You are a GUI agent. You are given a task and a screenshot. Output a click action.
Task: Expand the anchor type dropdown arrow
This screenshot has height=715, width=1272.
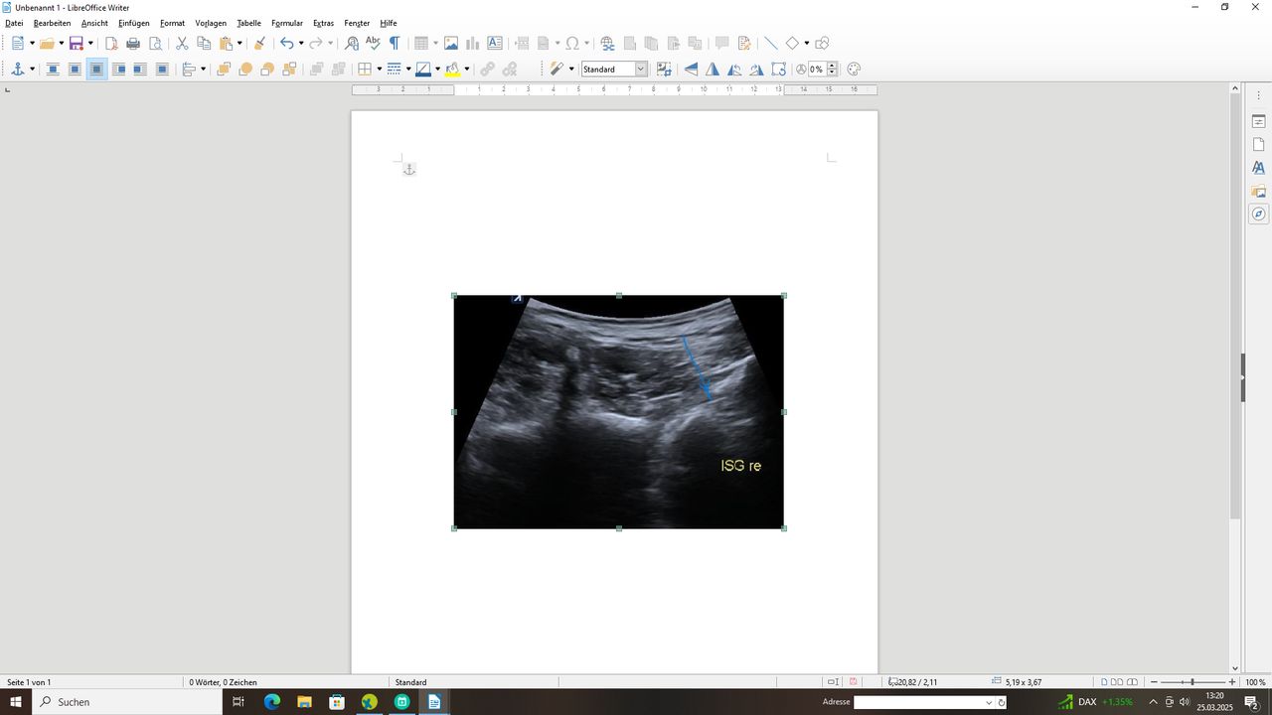pyautogui.click(x=32, y=70)
